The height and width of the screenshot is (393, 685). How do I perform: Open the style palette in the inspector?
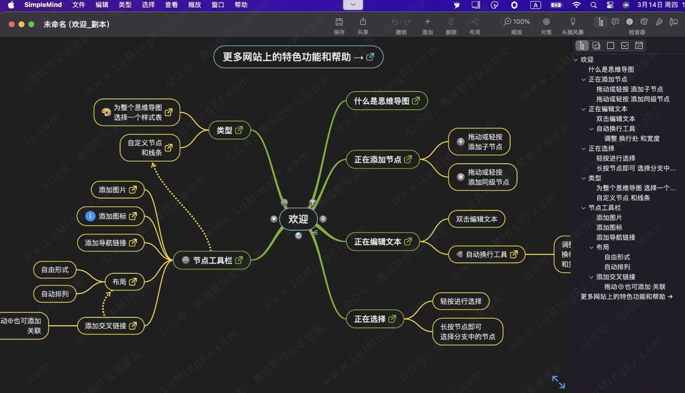[643, 22]
